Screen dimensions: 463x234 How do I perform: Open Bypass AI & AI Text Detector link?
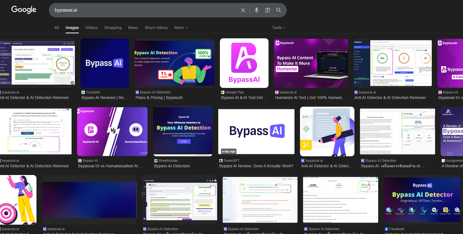coord(244,98)
